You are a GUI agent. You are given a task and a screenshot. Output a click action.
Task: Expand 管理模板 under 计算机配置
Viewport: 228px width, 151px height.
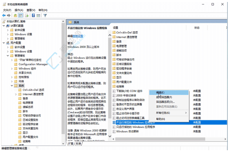(x=8, y=39)
